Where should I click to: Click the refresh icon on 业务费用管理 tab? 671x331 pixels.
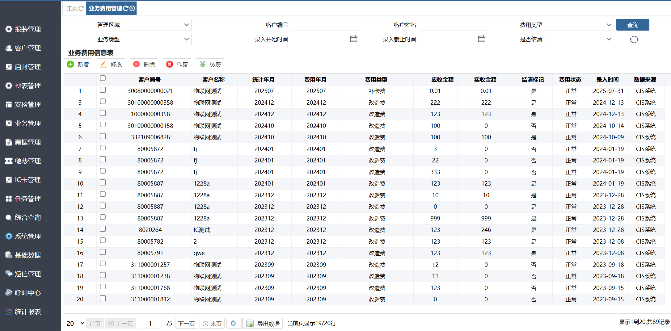click(x=125, y=8)
